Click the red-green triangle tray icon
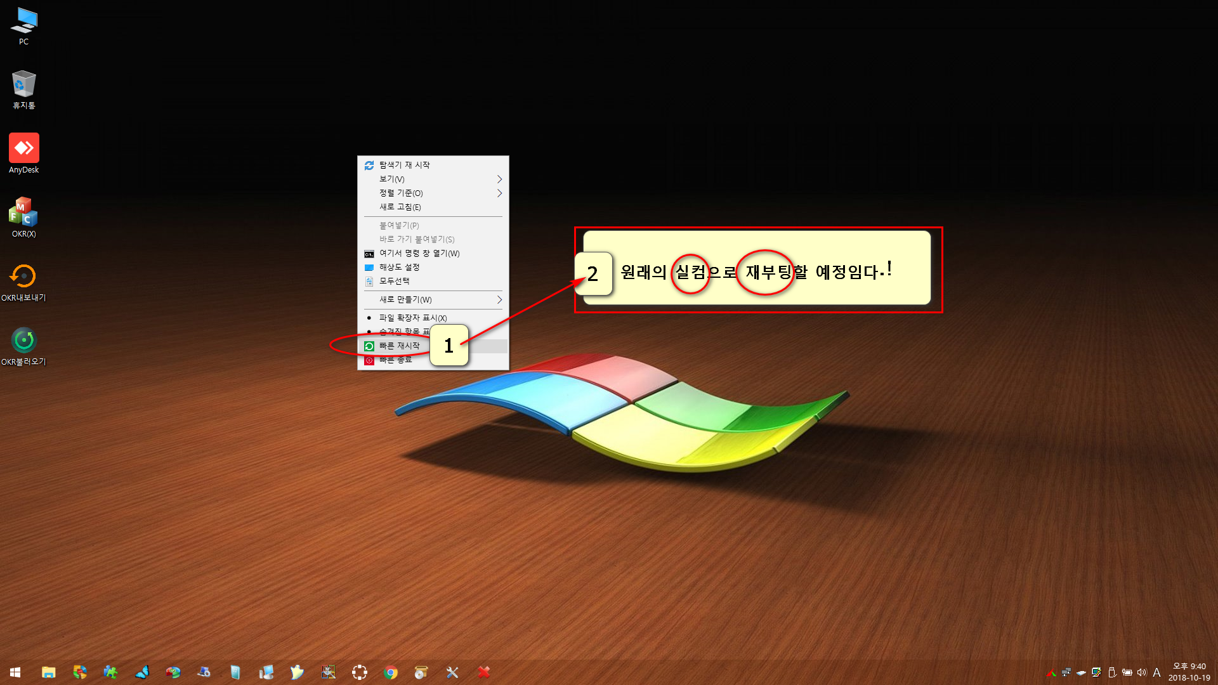Image resolution: width=1218 pixels, height=685 pixels. [x=1051, y=673]
